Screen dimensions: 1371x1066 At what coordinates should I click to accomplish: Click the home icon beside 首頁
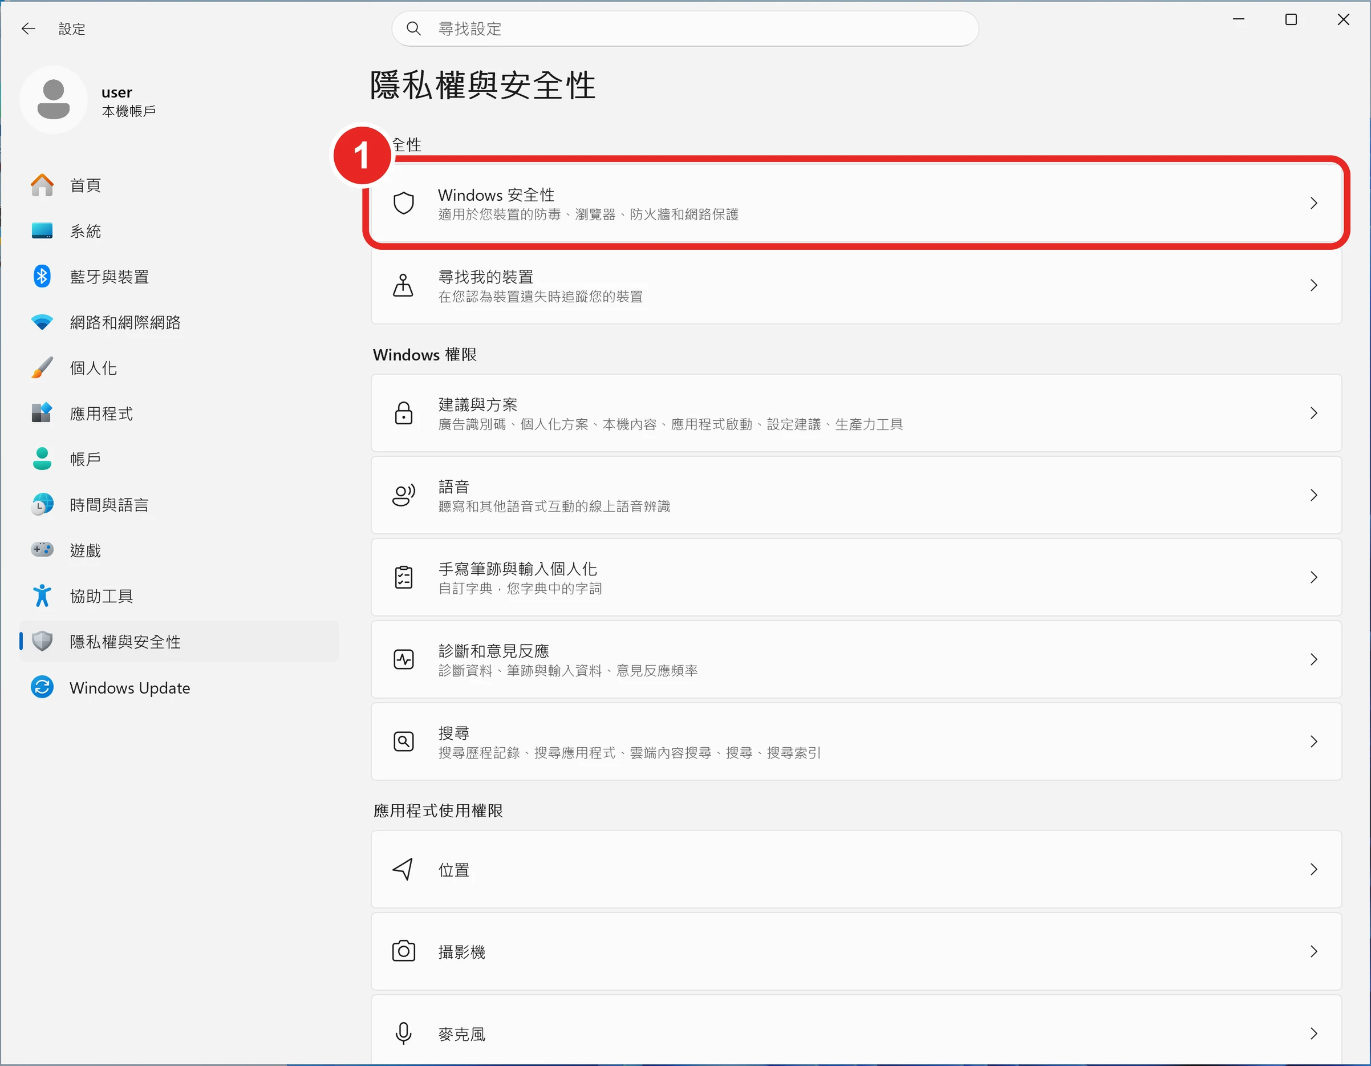tap(42, 185)
